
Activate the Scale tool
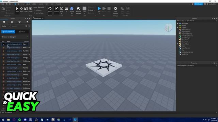tap(26, 10)
